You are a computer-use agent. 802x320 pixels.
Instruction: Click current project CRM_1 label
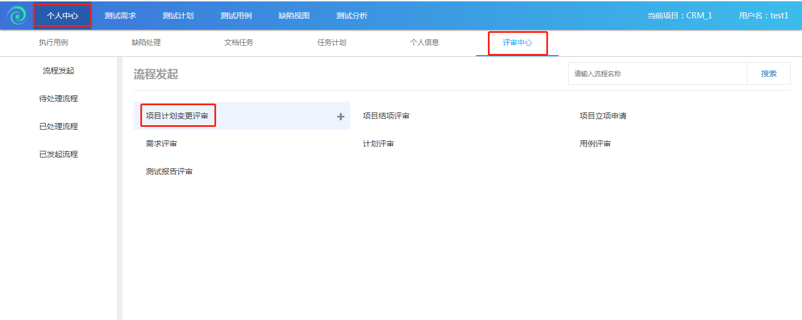click(x=679, y=16)
